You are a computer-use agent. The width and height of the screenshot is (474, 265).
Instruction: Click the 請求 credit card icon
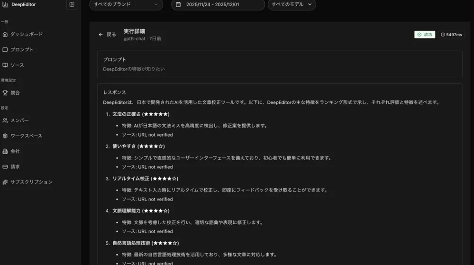[5, 166]
